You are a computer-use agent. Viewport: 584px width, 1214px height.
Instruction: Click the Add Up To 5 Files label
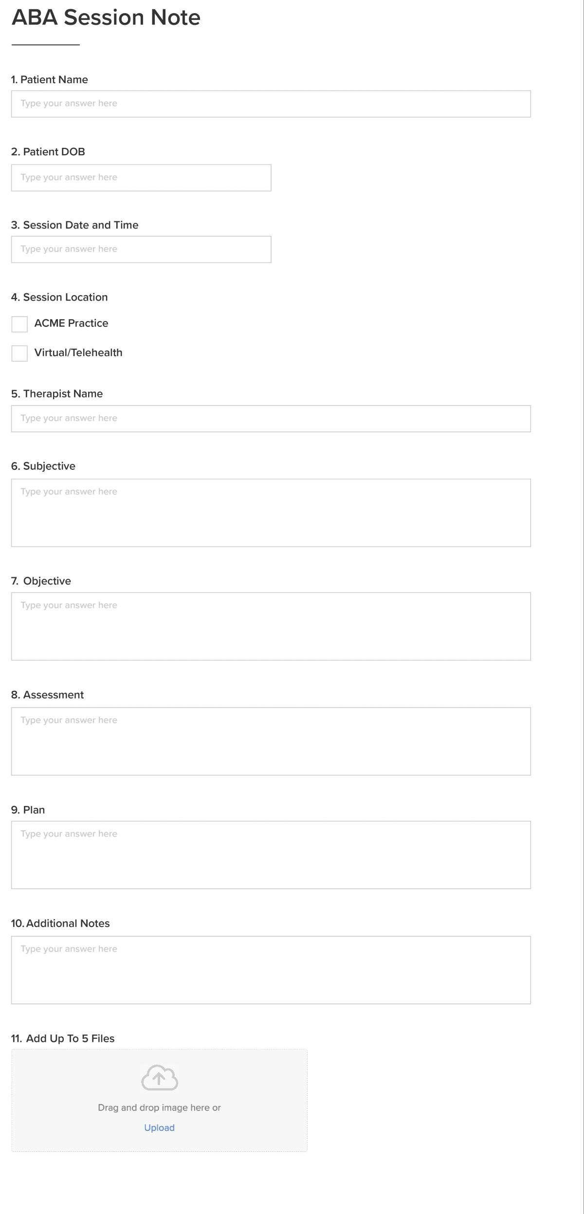coord(63,1038)
